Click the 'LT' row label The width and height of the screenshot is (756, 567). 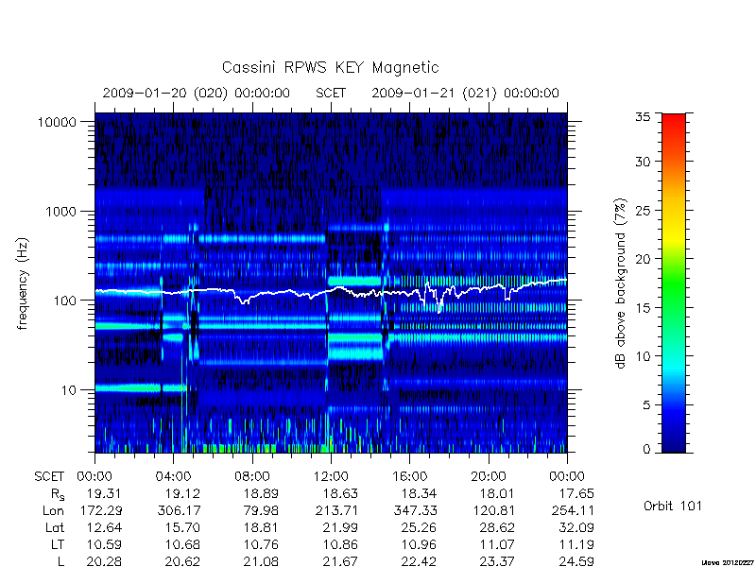58,545
